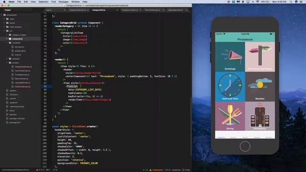Click the clock showing 4:53 PM
Screen dimensions: 306x172
tap(279, 2)
